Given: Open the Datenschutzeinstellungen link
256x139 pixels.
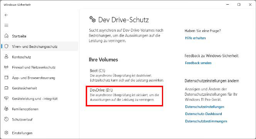Looking at the screenshot, I should pyautogui.click(x=205, y=107).
